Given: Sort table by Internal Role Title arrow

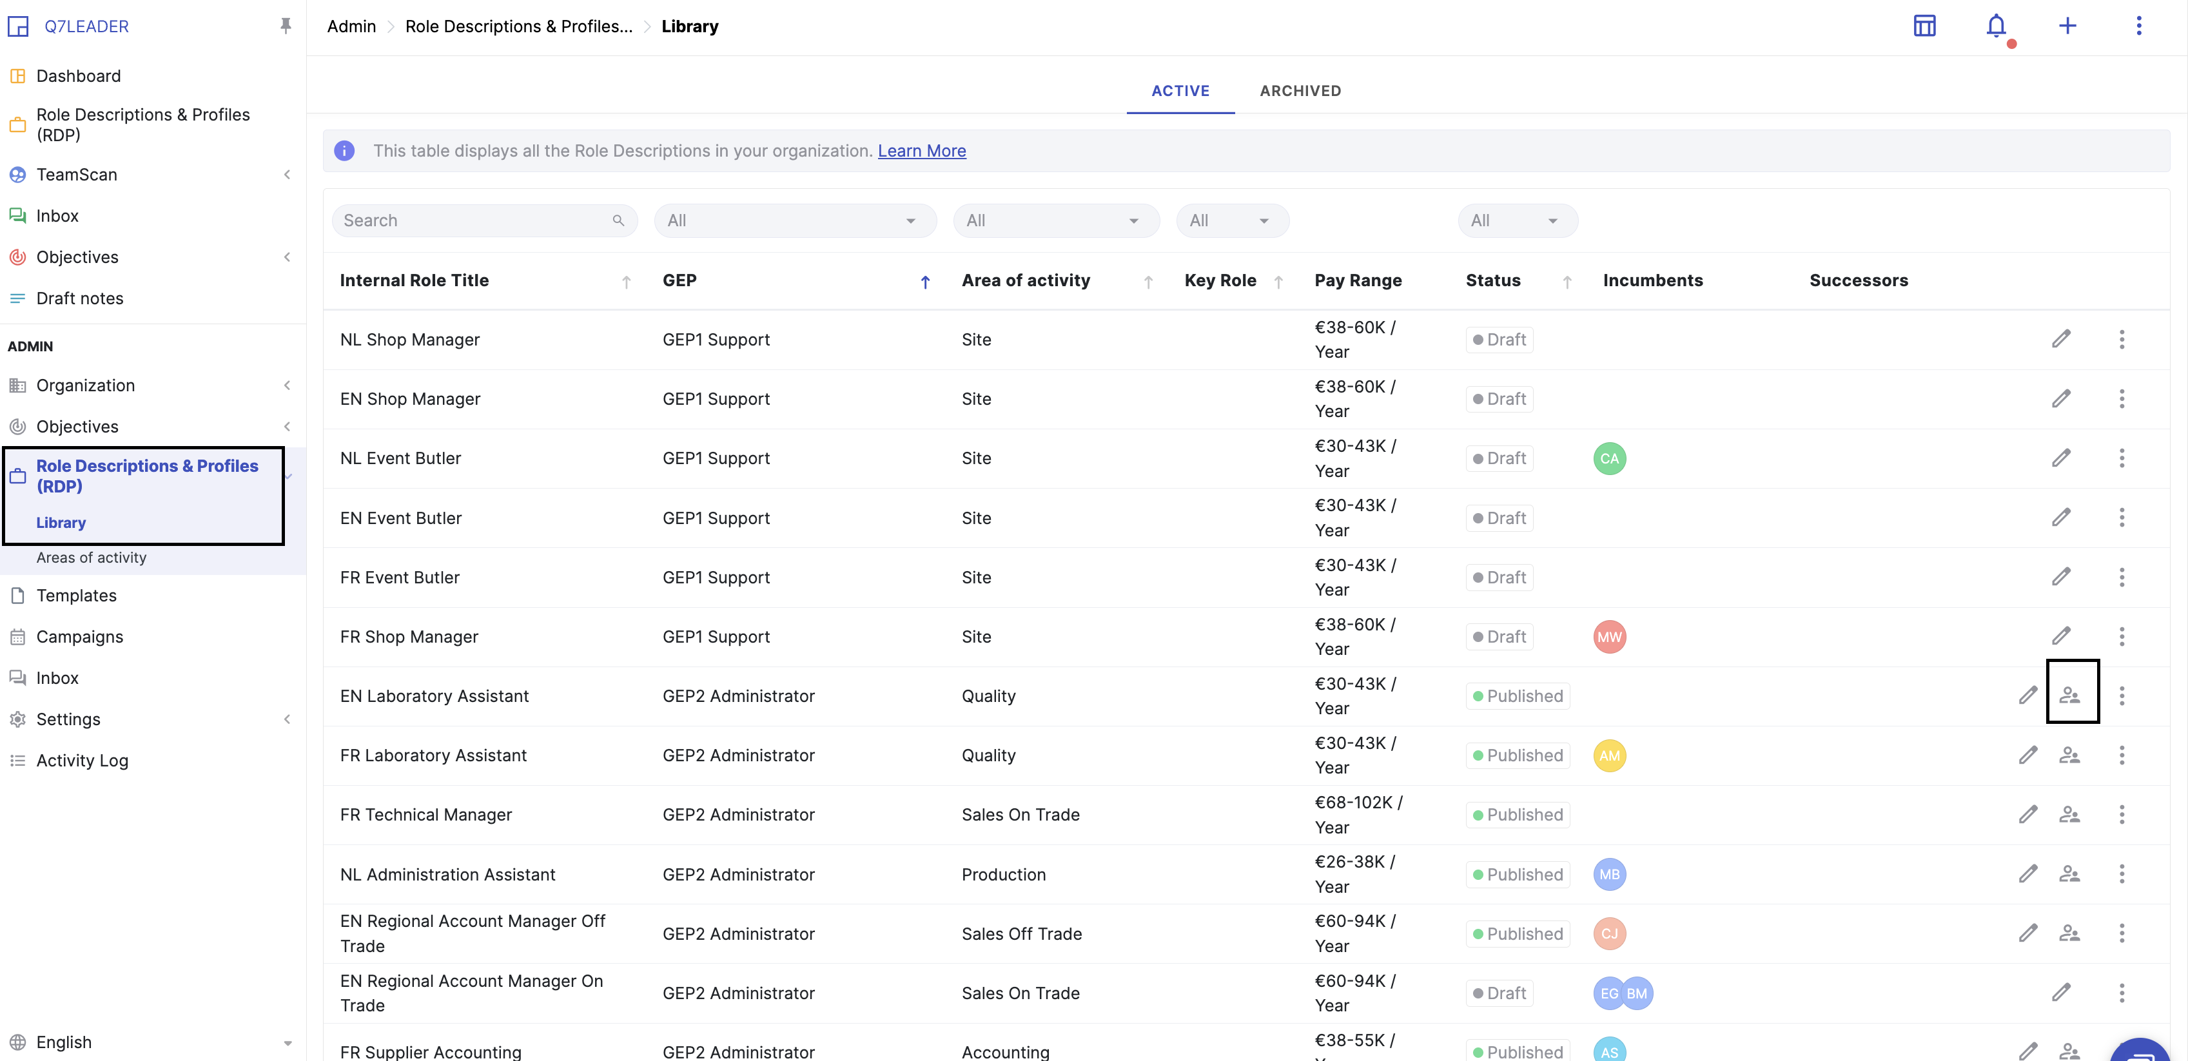Looking at the screenshot, I should pyautogui.click(x=626, y=282).
